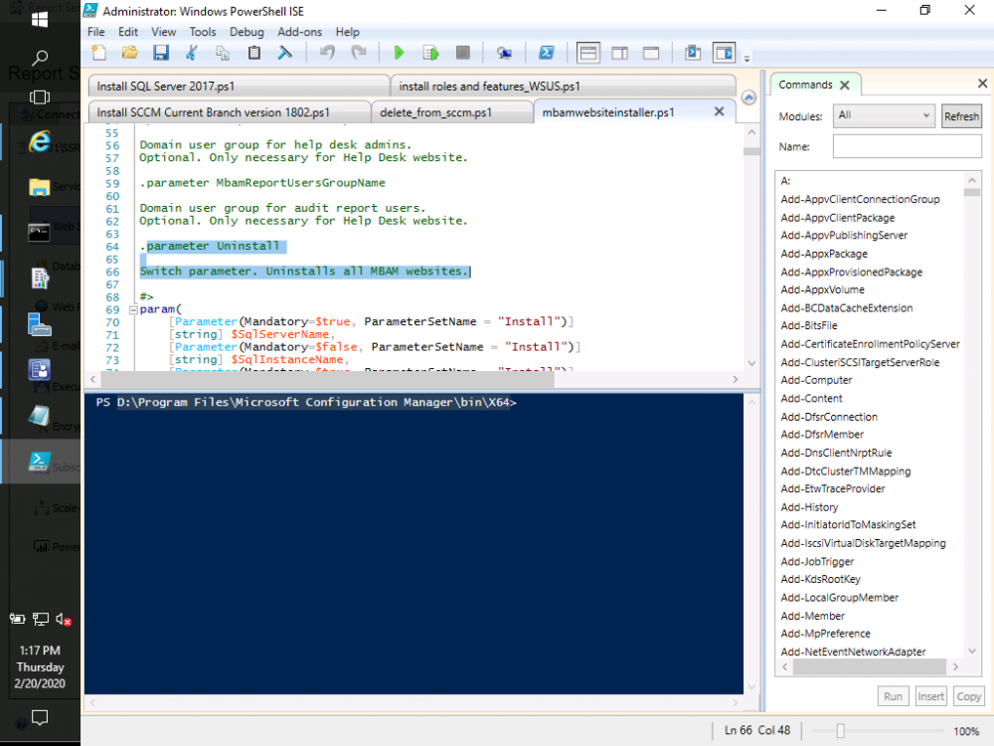Switch to install roles and features_WSUS.ps1 tab

(563, 86)
